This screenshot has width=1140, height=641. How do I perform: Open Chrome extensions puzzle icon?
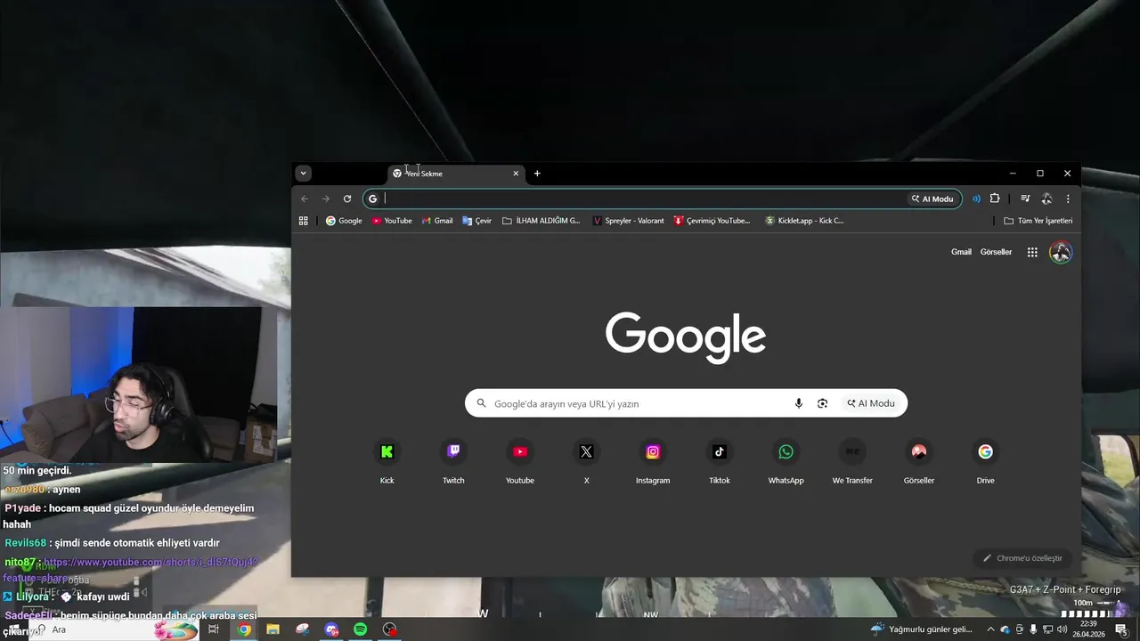[995, 199]
